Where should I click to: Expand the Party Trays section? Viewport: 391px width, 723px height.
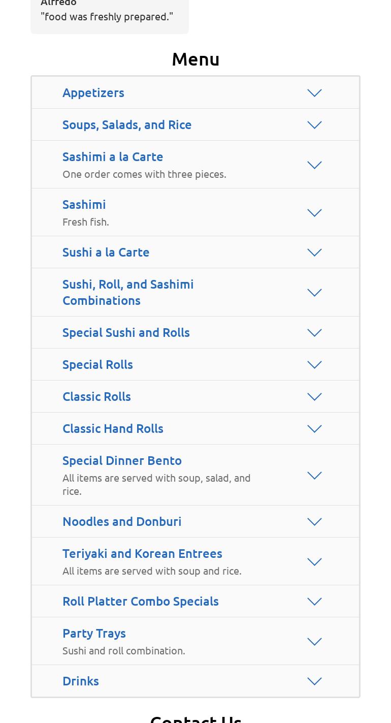coord(94,633)
